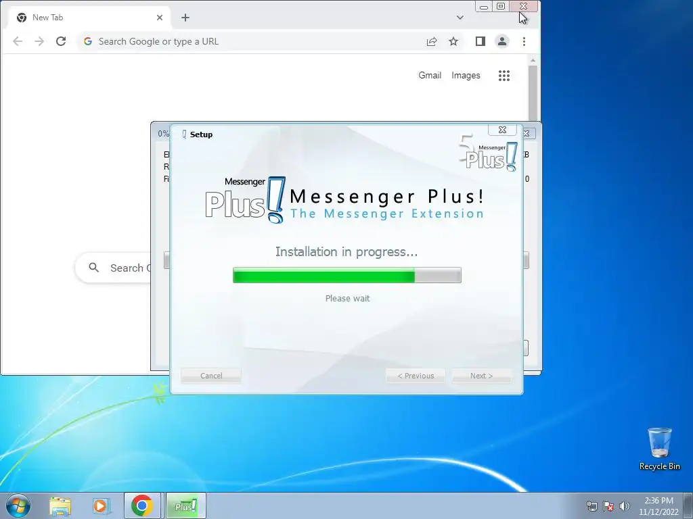The height and width of the screenshot is (519, 693).
Task: Click the installation progress bar
Action: pos(347,275)
